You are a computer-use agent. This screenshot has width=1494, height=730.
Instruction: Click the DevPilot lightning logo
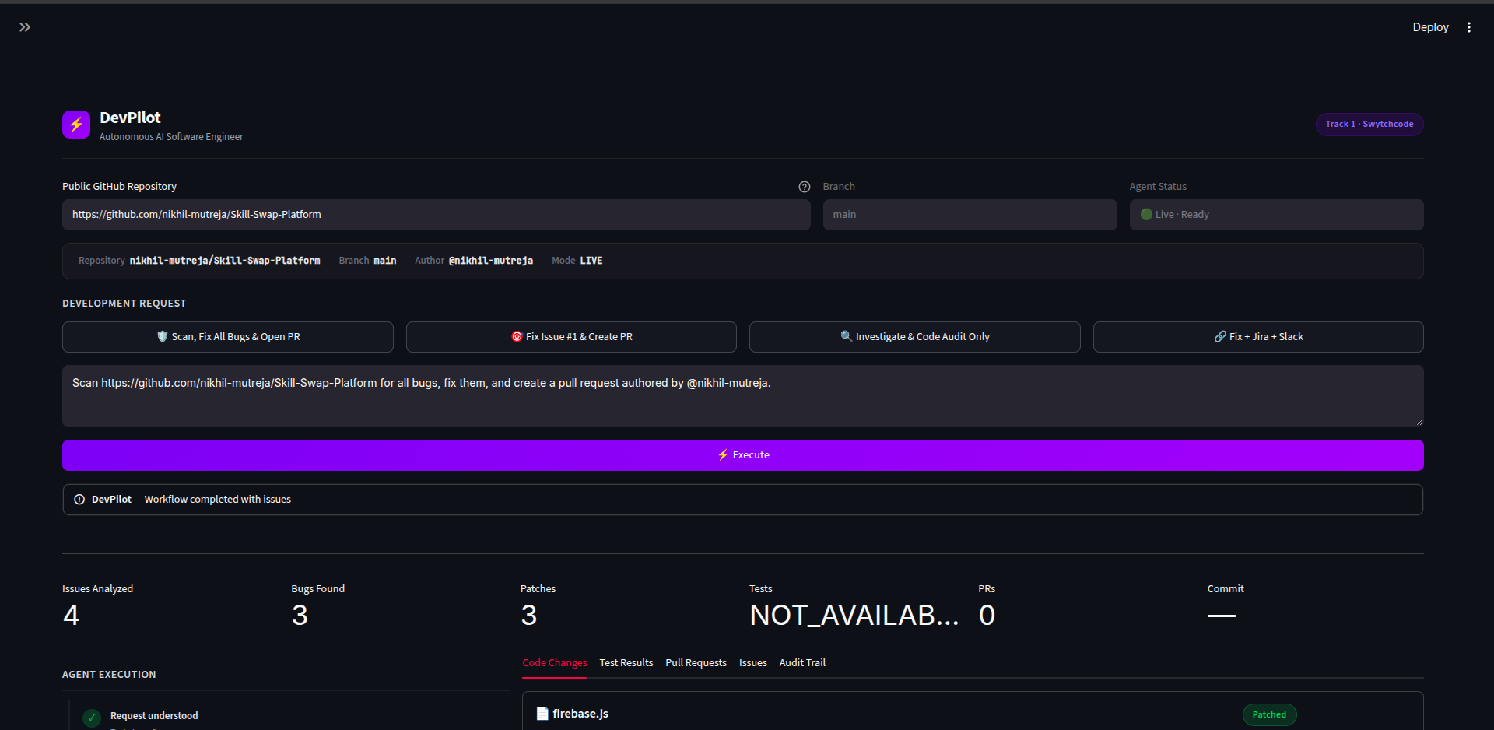(x=76, y=125)
